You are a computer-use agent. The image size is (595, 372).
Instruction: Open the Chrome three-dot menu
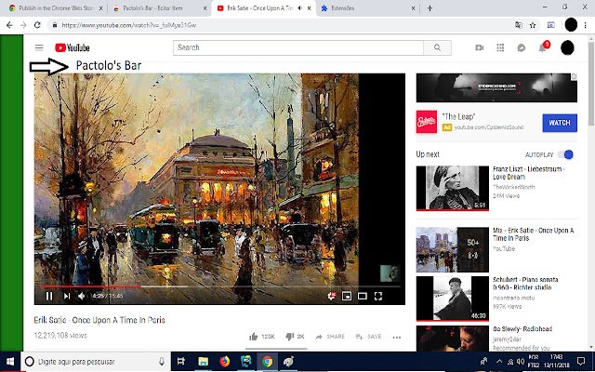pos(586,25)
